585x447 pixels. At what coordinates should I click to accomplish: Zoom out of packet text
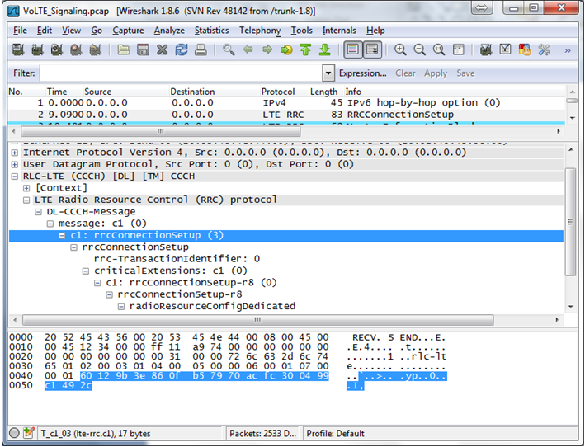(x=420, y=49)
